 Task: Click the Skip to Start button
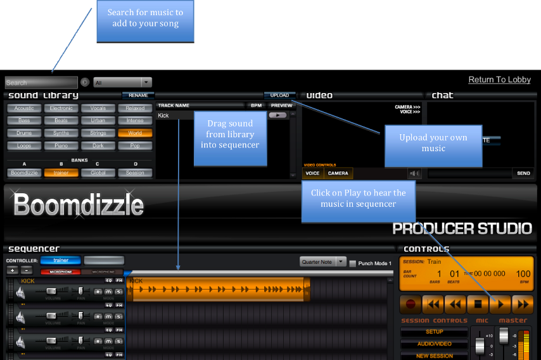[433, 304]
